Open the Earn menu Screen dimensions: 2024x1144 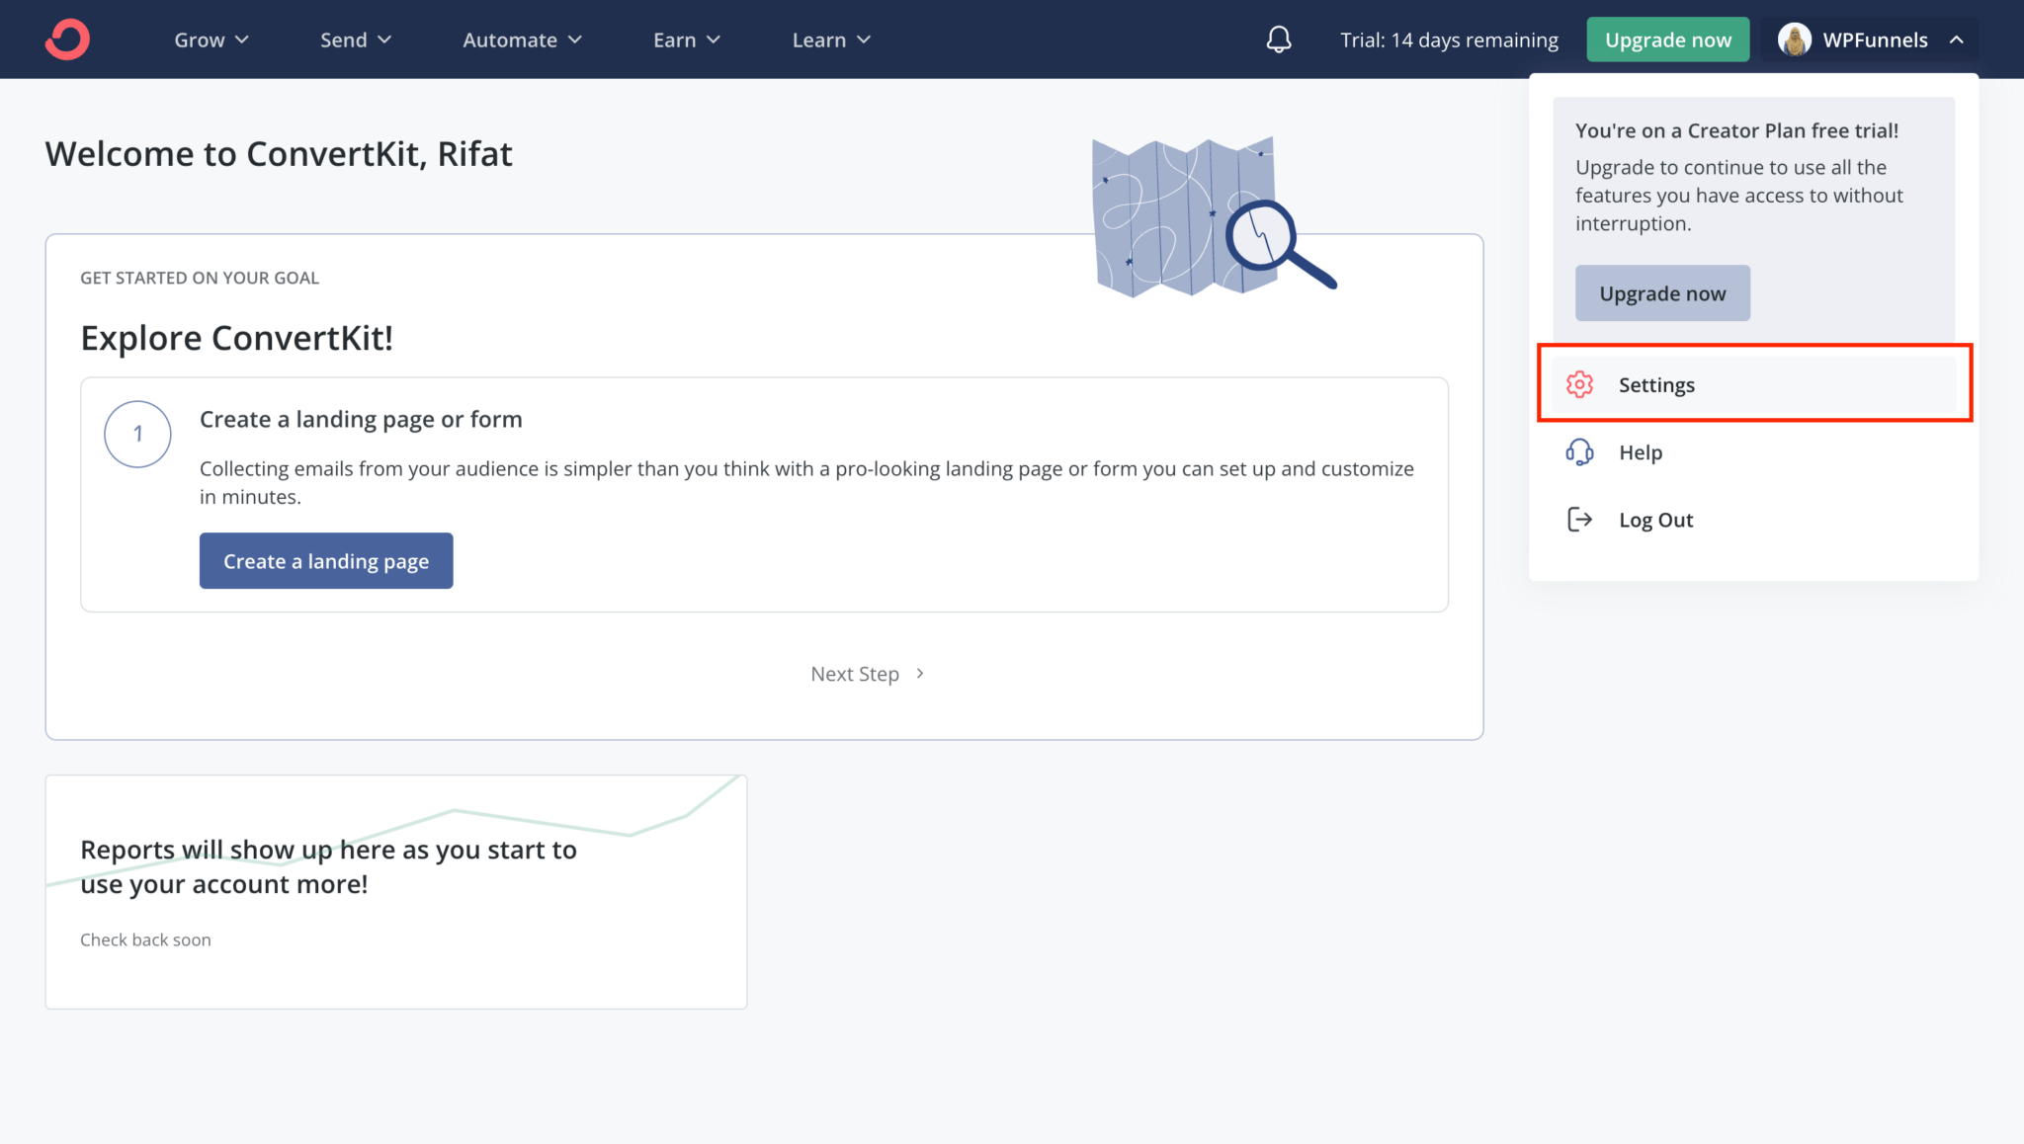[687, 40]
